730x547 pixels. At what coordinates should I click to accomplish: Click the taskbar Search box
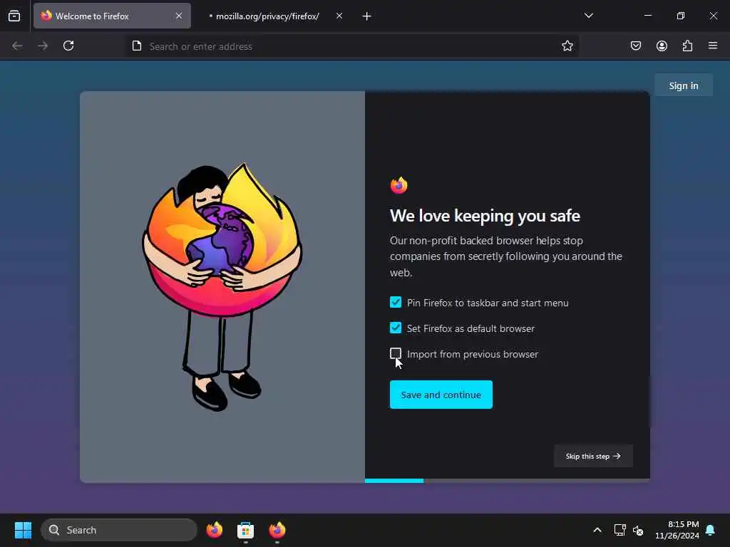119,530
